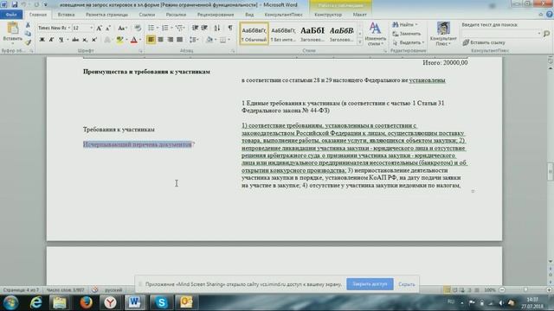Click Закрыть доступ blue button
This screenshot has height=311, width=554.
point(370,284)
